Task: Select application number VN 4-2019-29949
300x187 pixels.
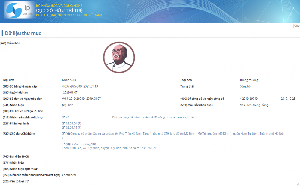Action: click(x=73, y=99)
